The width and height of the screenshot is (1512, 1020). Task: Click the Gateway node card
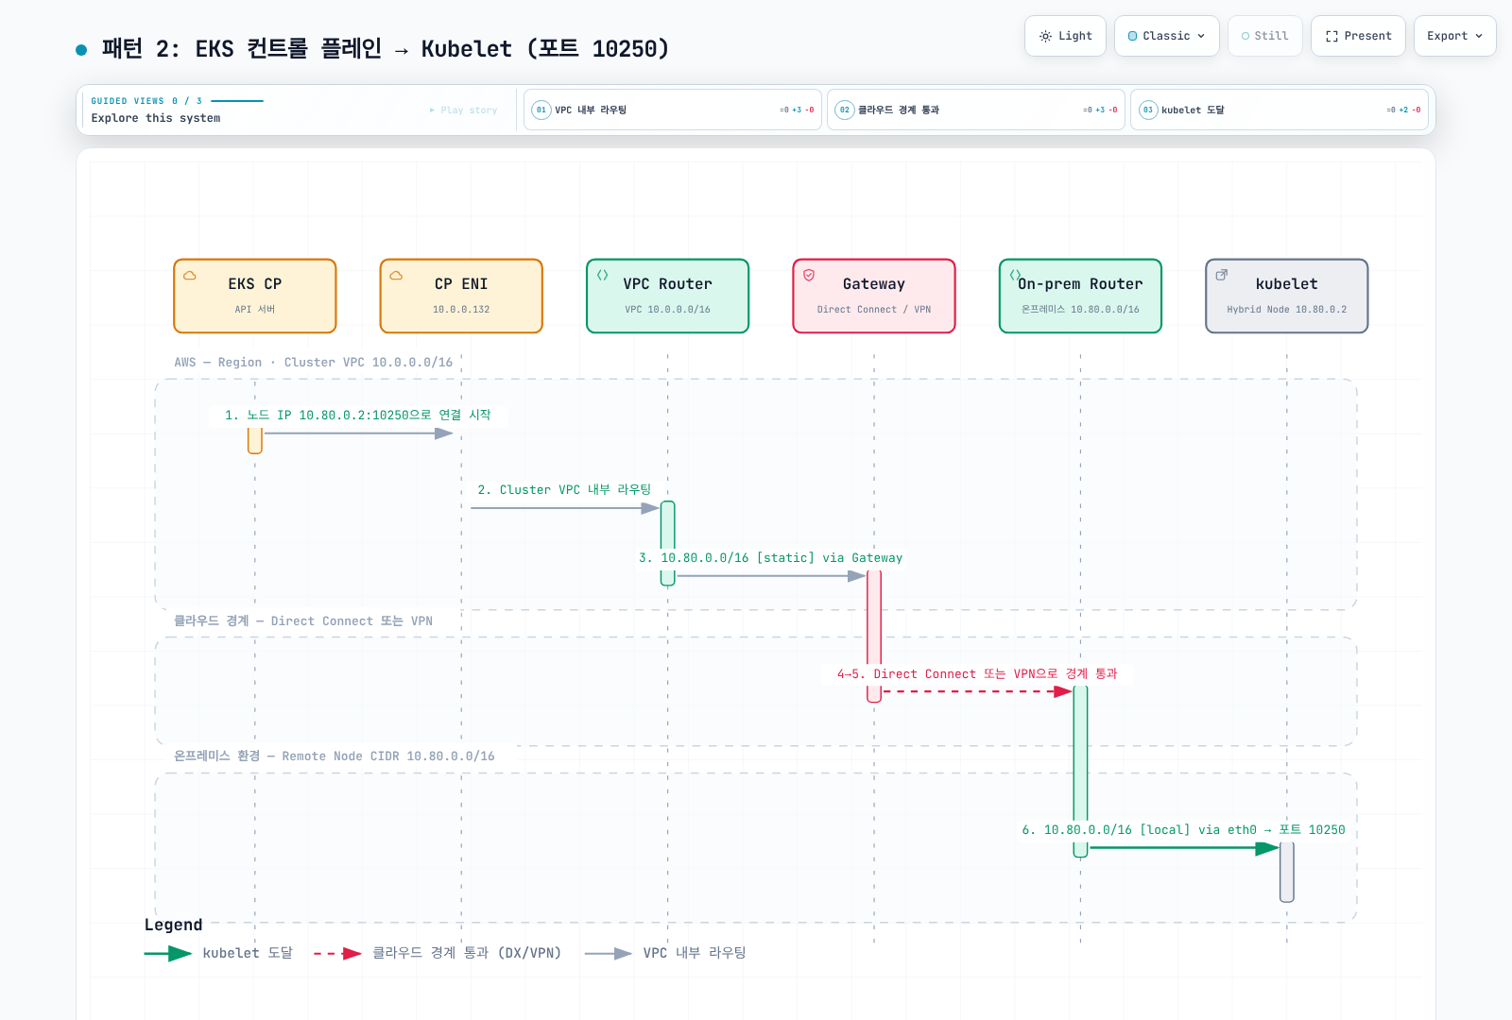pyautogui.click(x=874, y=296)
